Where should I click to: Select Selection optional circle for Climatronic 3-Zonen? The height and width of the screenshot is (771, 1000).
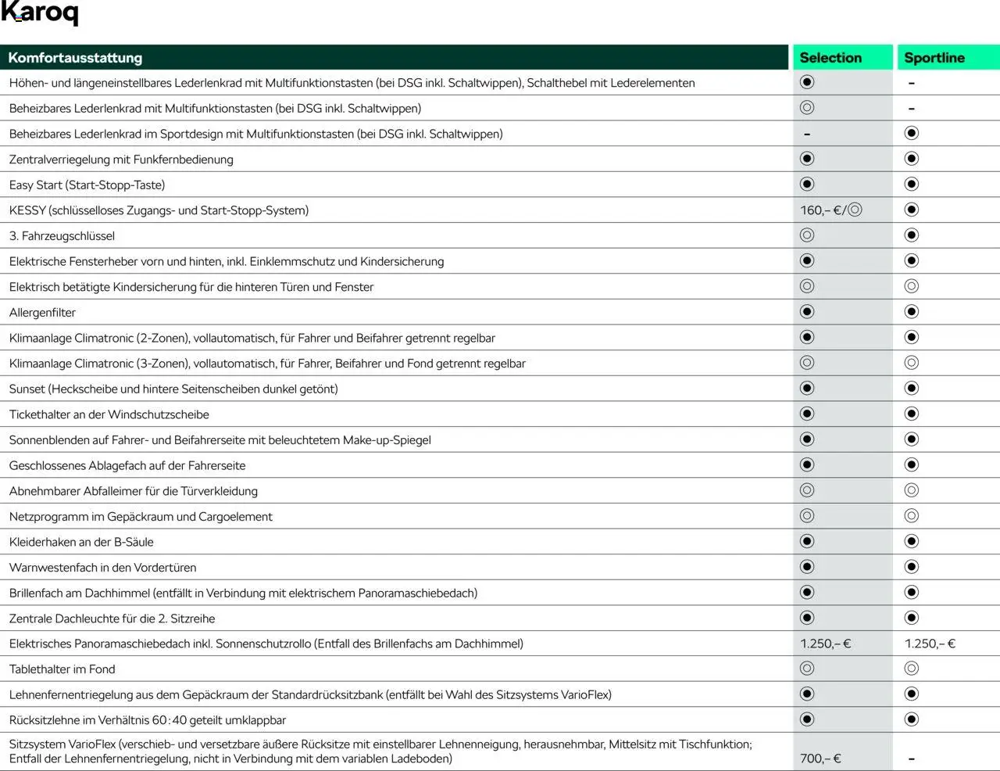pyautogui.click(x=807, y=363)
